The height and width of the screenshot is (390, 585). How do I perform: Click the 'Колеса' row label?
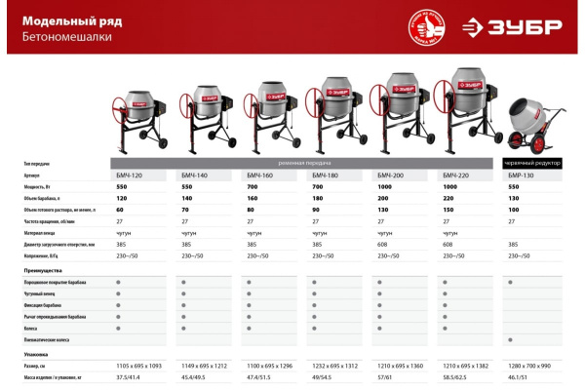click(30, 329)
